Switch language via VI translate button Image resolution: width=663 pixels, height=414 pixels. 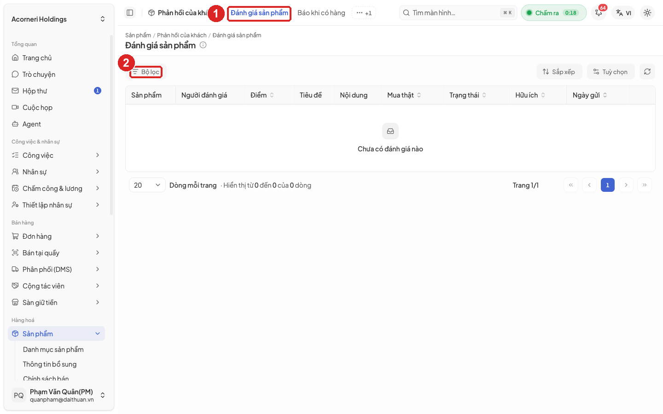[624, 13]
